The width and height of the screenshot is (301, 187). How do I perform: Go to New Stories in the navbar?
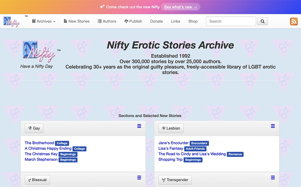[x=76, y=21]
